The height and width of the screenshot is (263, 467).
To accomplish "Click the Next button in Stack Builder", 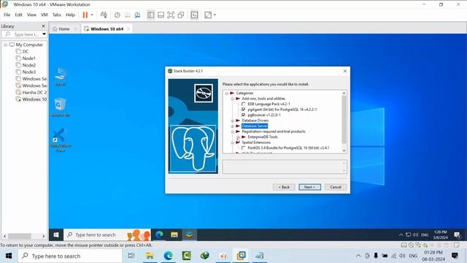I will tap(309, 187).
